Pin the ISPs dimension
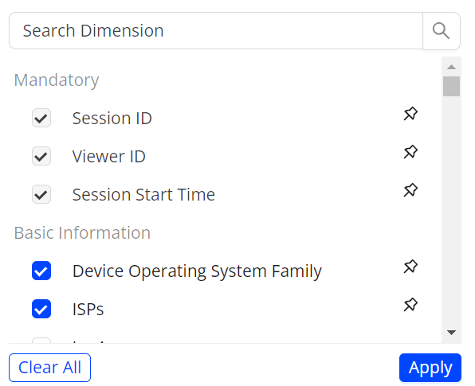The height and width of the screenshot is (386, 475). click(x=410, y=305)
